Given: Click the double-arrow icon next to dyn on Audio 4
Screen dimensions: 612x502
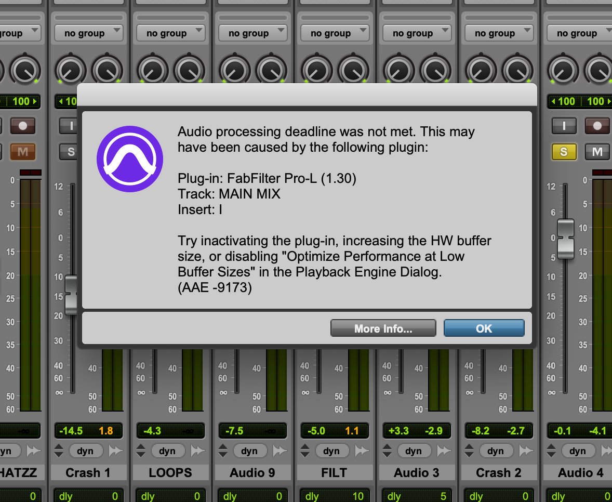Looking at the screenshot, I should pyautogui.click(x=607, y=451).
